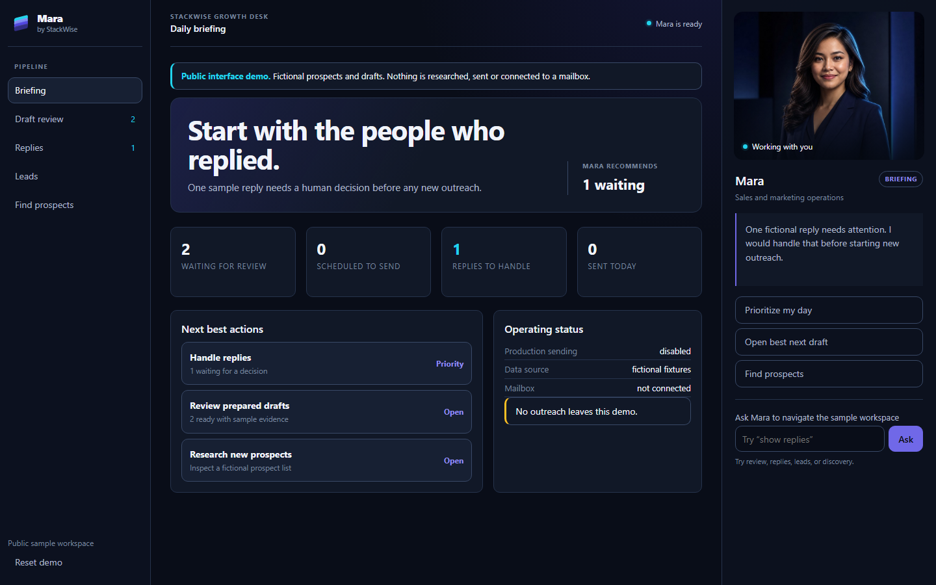Click the Production sending 'disabled' value
936x585 pixels.
pyautogui.click(x=675, y=351)
